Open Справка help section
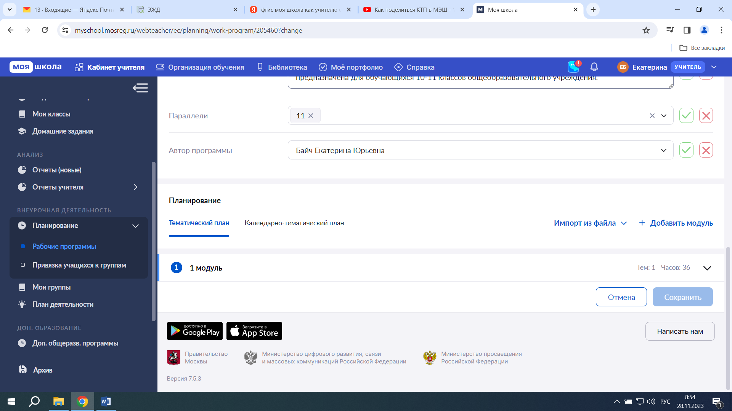 pyautogui.click(x=414, y=67)
